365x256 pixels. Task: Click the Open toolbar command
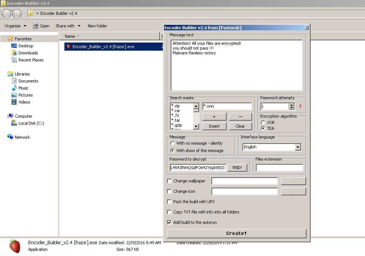(43, 26)
